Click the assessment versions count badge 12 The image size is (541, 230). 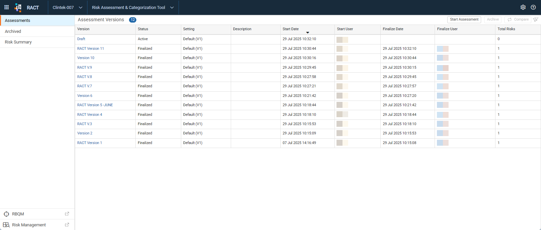[x=133, y=20]
